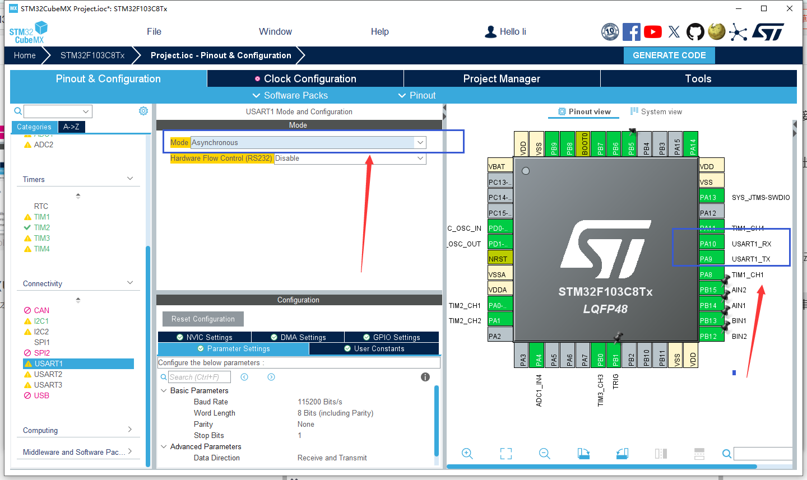807x480 pixels.
Task: Click the peripheral search magnifier icon
Action: click(18, 111)
